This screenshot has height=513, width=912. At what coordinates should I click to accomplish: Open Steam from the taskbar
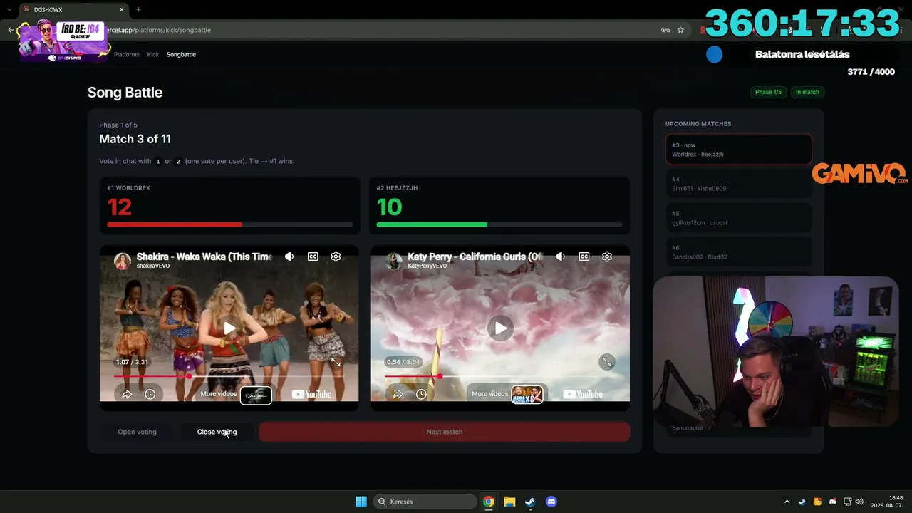coord(530,502)
